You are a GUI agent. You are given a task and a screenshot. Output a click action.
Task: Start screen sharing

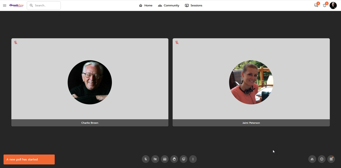tap(165, 159)
